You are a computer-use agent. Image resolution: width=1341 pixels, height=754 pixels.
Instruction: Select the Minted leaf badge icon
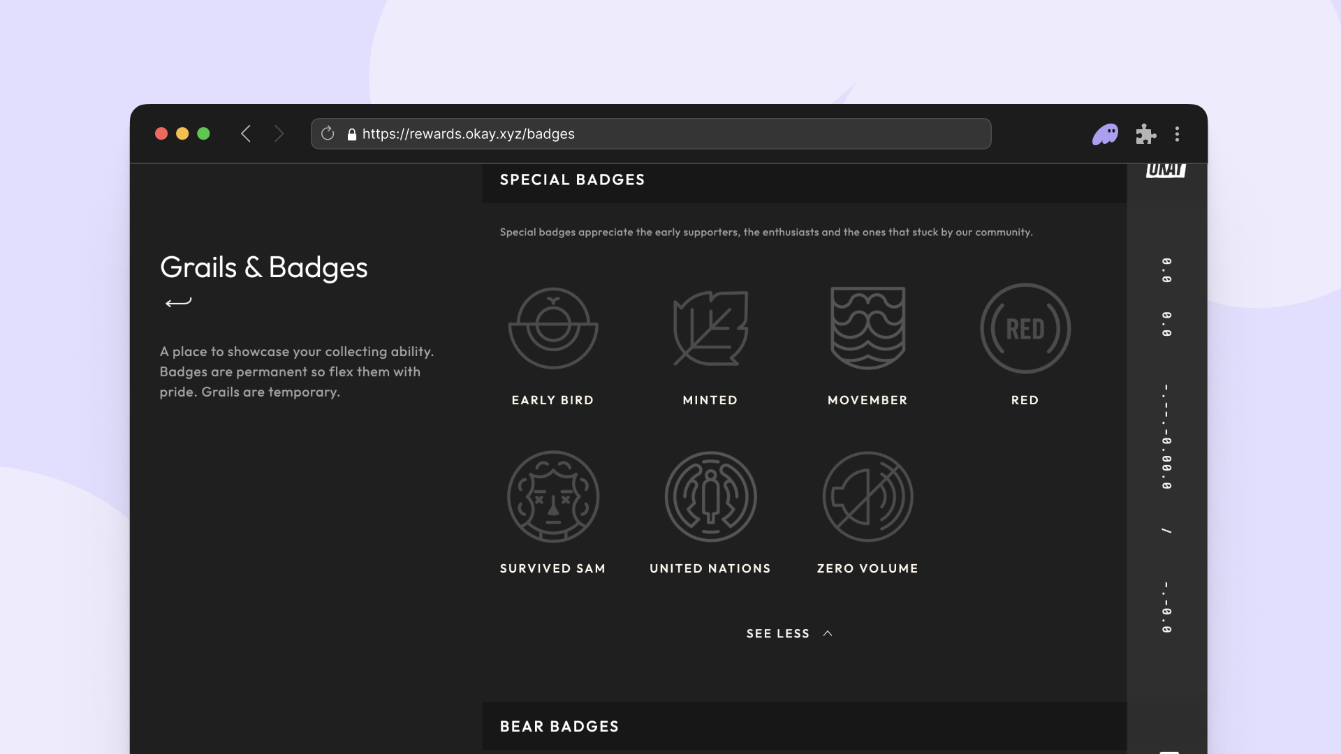pyautogui.click(x=710, y=328)
